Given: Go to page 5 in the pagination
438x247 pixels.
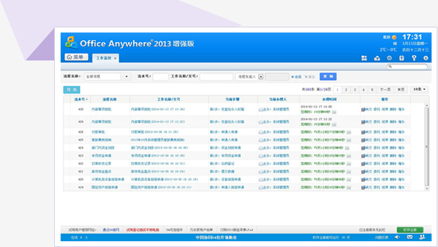Looking at the screenshot, I should pyautogui.click(x=372, y=90).
